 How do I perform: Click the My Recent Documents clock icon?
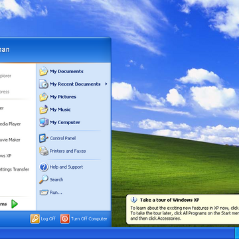(x=44, y=84)
